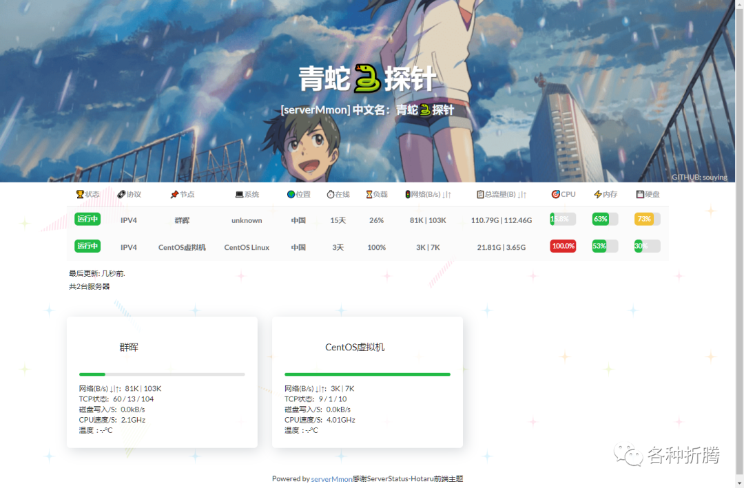The image size is (744, 488).
Task: Click the 3K | 7K network cell in table
Action: pyautogui.click(x=428, y=248)
